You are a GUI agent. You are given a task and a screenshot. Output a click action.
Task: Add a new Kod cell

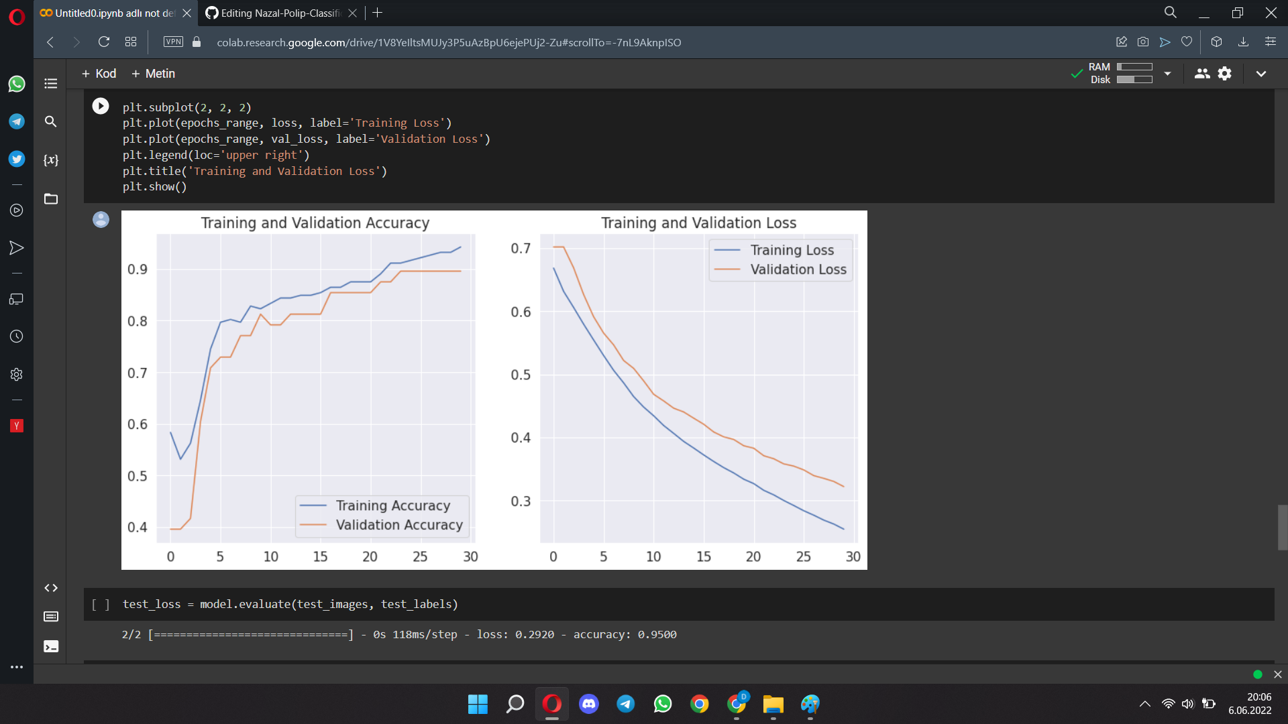(x=99, y=74)
